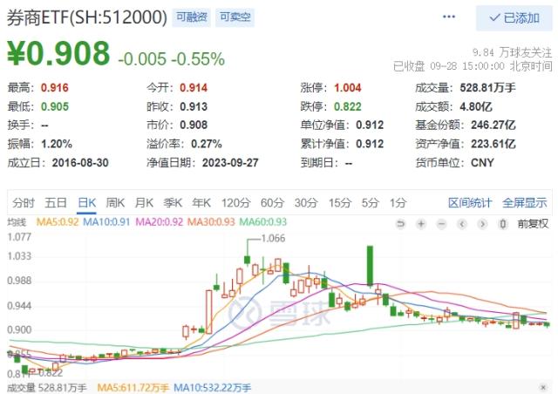
Task: Click the 涨停 value 1.004
Action: click(x=347, y=87)
